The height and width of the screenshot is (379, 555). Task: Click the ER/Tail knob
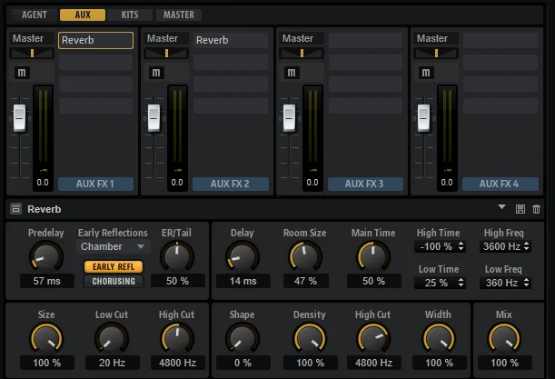click(x=177, y=256)
